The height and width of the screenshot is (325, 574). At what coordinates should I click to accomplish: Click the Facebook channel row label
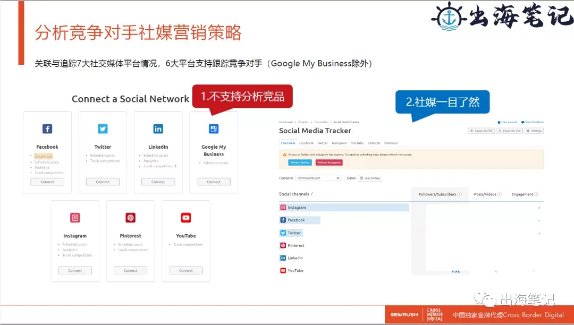pos(296,220)
